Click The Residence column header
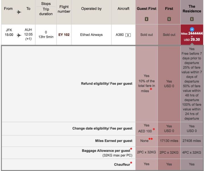 pos(192,9)
